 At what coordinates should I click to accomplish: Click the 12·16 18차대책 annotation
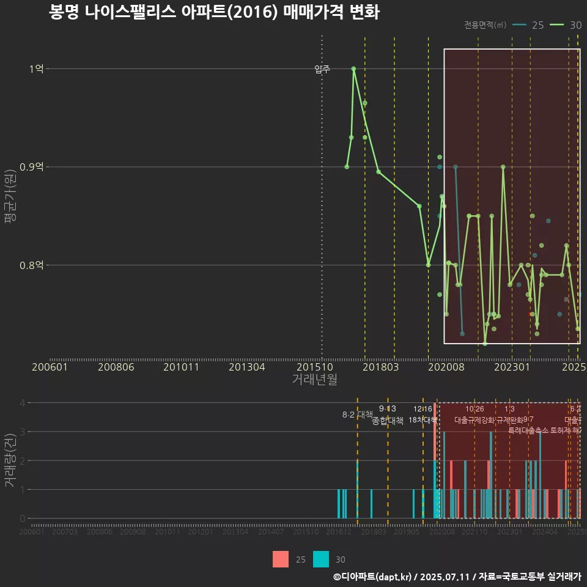423,415
